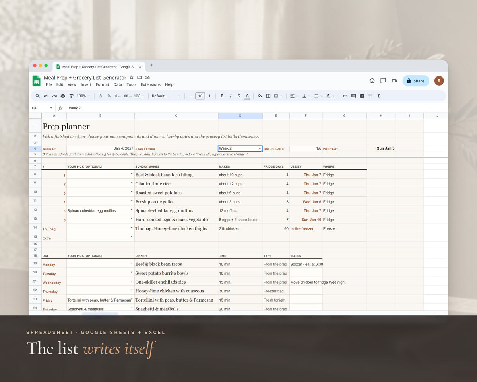
Task: Open a new browser tab
Action: 151,65
